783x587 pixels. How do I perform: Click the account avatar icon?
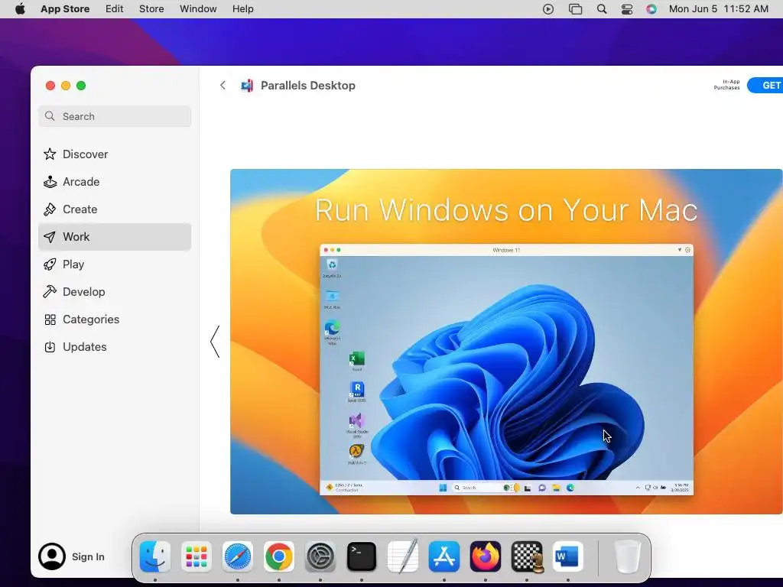coord(52,556)
